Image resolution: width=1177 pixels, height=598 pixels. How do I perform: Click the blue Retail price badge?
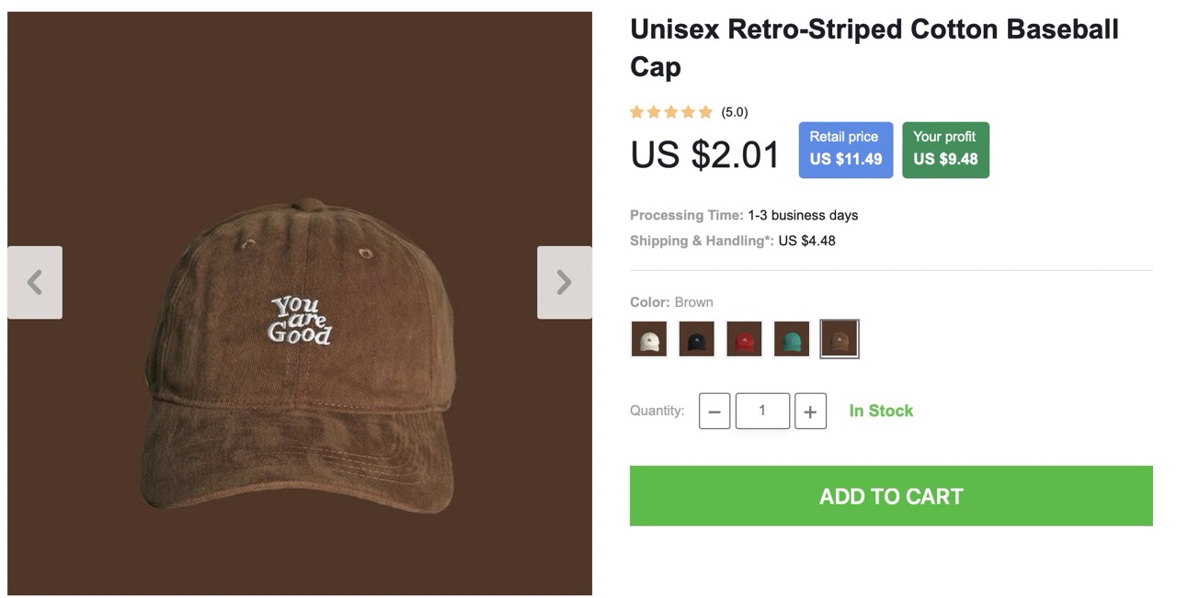846,149
